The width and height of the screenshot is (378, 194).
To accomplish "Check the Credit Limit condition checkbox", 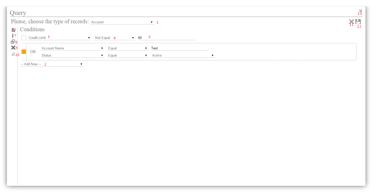I will [x=24, y=38].
